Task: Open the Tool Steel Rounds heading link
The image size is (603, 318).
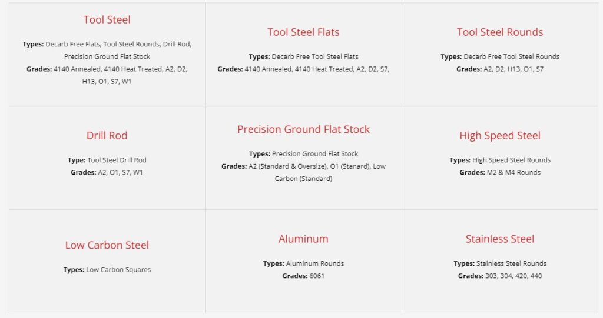Action: (x=500, y=32)
